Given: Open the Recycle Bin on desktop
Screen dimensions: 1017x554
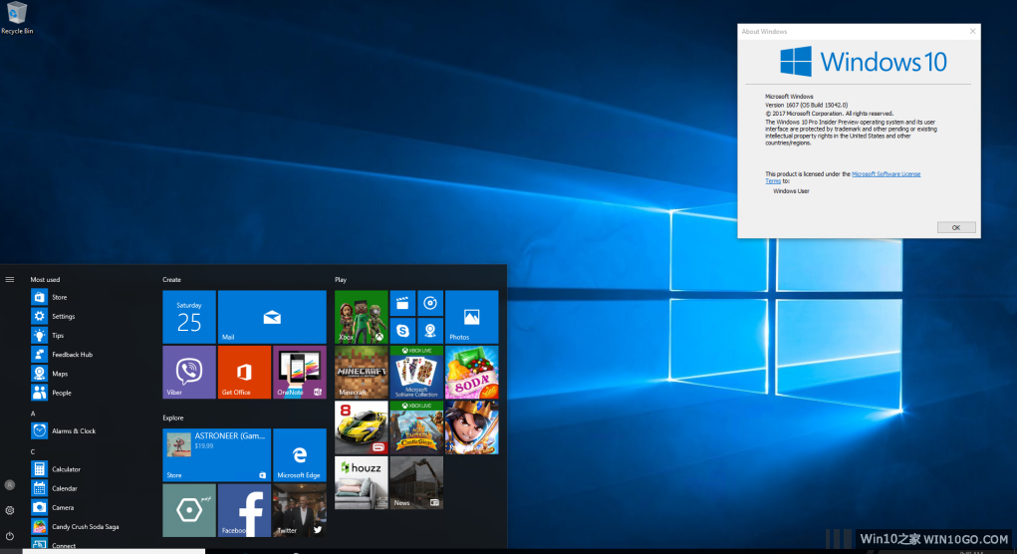Looking at the screenshot, I should click(x=16, y=15).
